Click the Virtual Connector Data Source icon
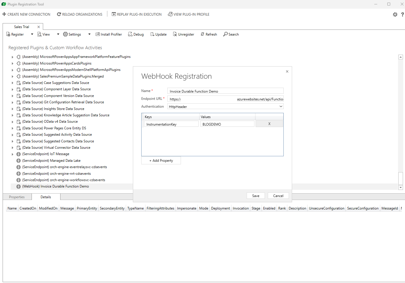 [19, 148]
